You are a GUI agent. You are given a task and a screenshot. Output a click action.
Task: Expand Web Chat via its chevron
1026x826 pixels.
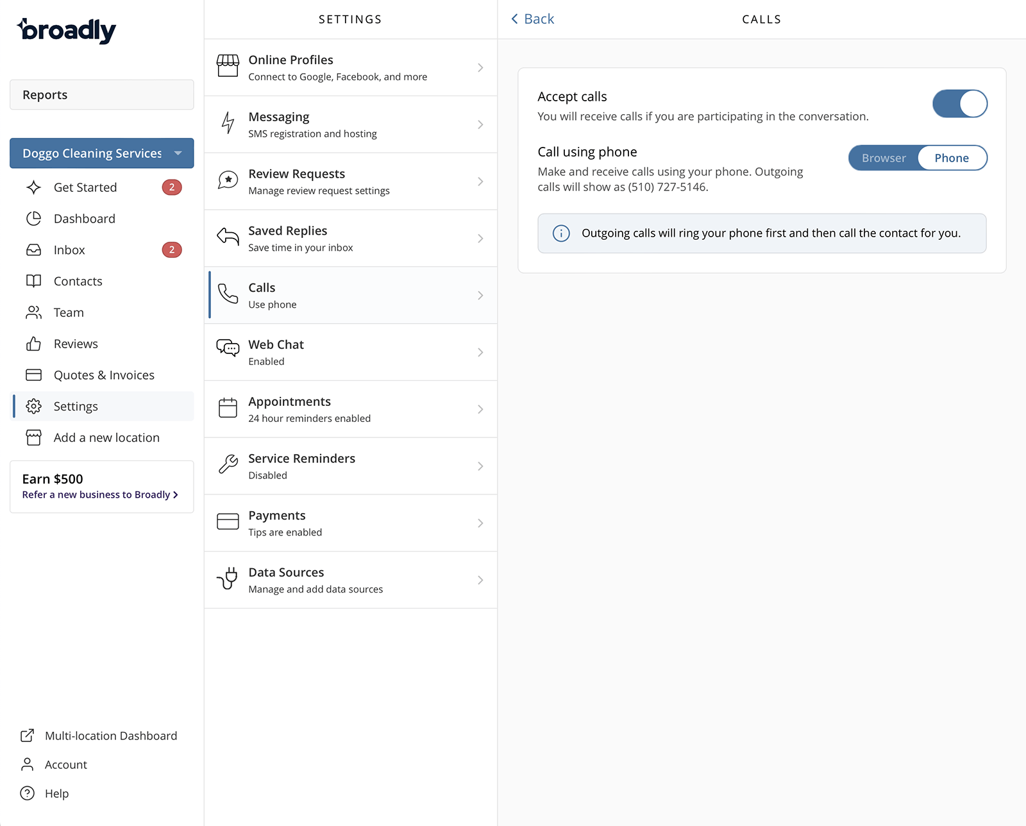click(x=480, y=352)
